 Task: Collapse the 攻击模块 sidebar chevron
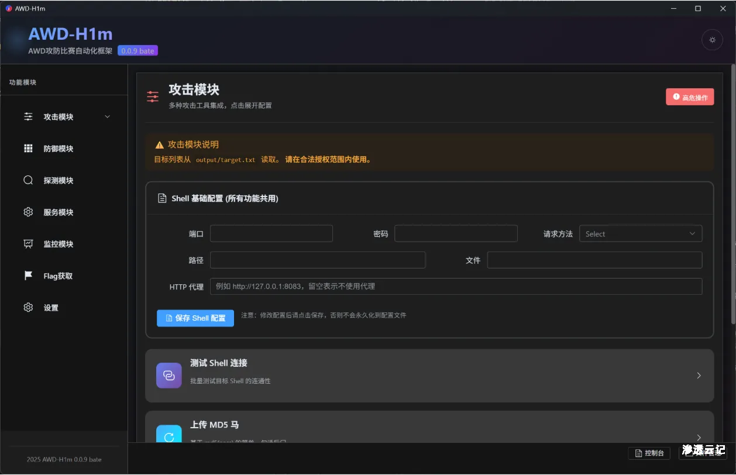(107, 116)
